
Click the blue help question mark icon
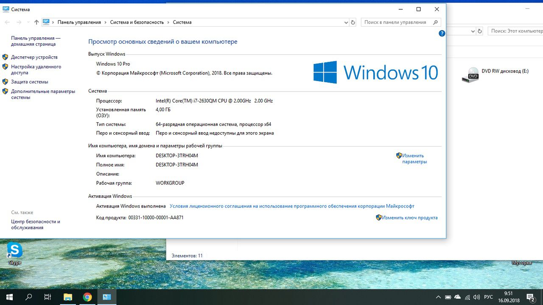click(x=442, y=33)
